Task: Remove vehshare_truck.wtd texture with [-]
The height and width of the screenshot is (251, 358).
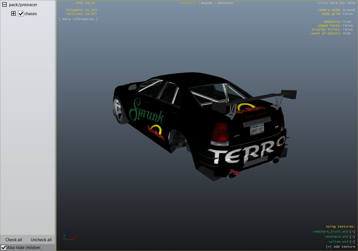Action: click(352, 231)
